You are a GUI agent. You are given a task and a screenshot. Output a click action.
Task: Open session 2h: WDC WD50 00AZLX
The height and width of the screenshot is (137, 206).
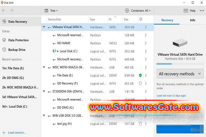click(x=20, y=87)
